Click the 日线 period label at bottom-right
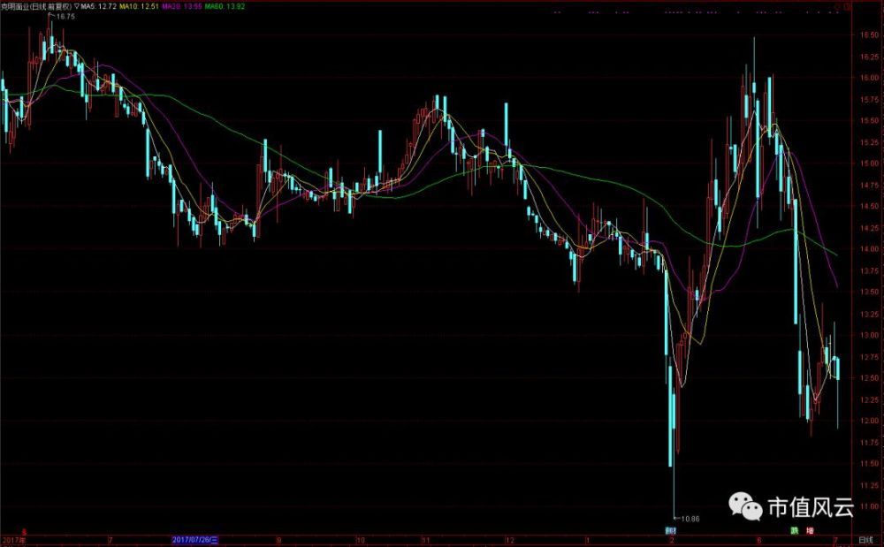The height and width of the screenshot is (547, 884). [x=865, y=540]
